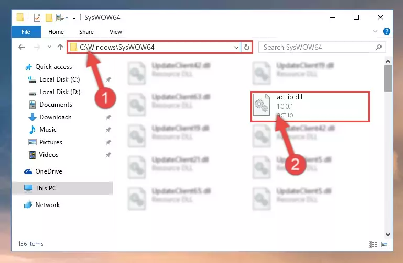The image size is (403, 263).
Task: Switch to the View ribbon tab
Action: tap(116, 32)
